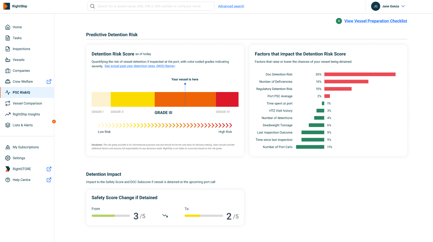The image size is (433, 242).
Task: Click 'Time since last inspection' label
Action: [x=274, y=140]
